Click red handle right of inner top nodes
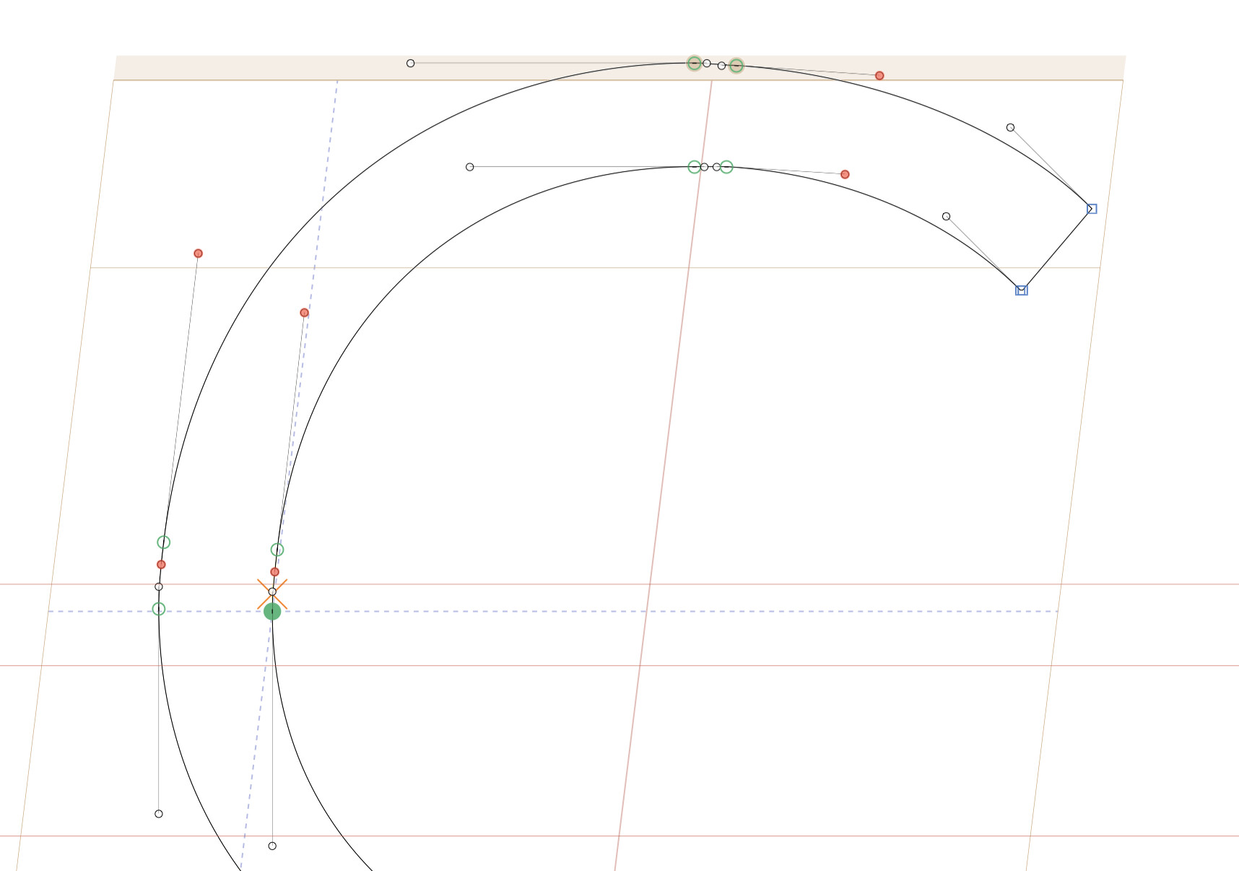Image resolution: width=1239 pixels, height=871 pixels. [x=845, y=174]
